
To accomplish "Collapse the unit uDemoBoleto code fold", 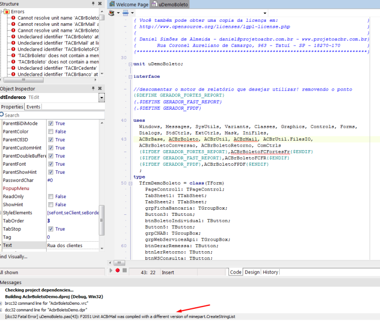I will (130, 64).
